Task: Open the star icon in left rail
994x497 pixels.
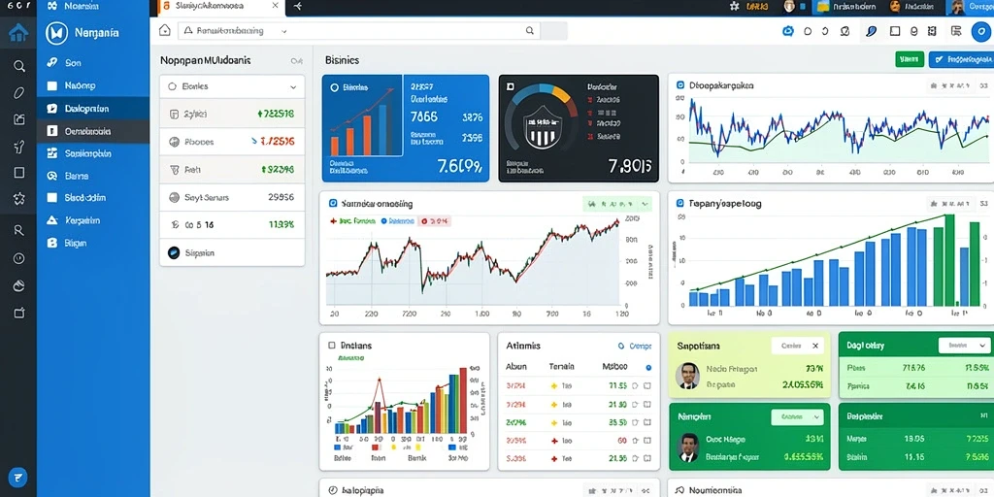Action: tap(19, 199)
